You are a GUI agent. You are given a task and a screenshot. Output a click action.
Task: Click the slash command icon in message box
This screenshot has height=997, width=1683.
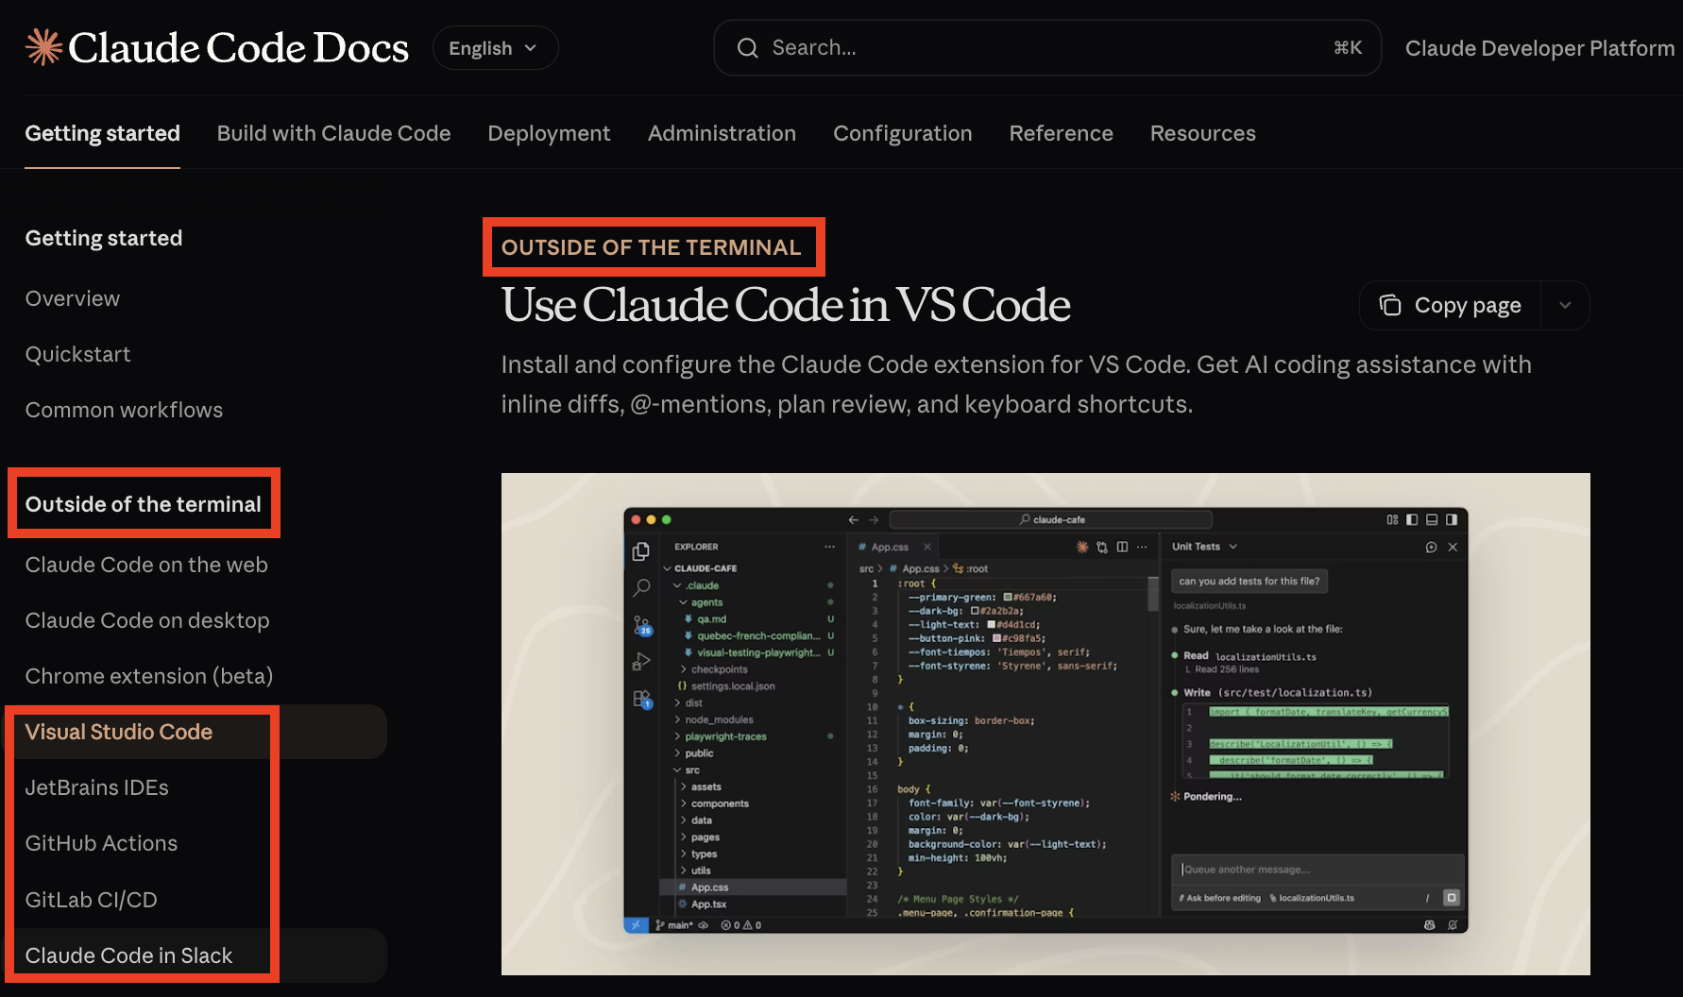[1427, 898]
